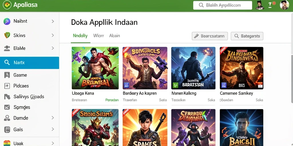293x146 pixels.
Task: Expand the Gais chevron arrow
Action: coord(53,129)
